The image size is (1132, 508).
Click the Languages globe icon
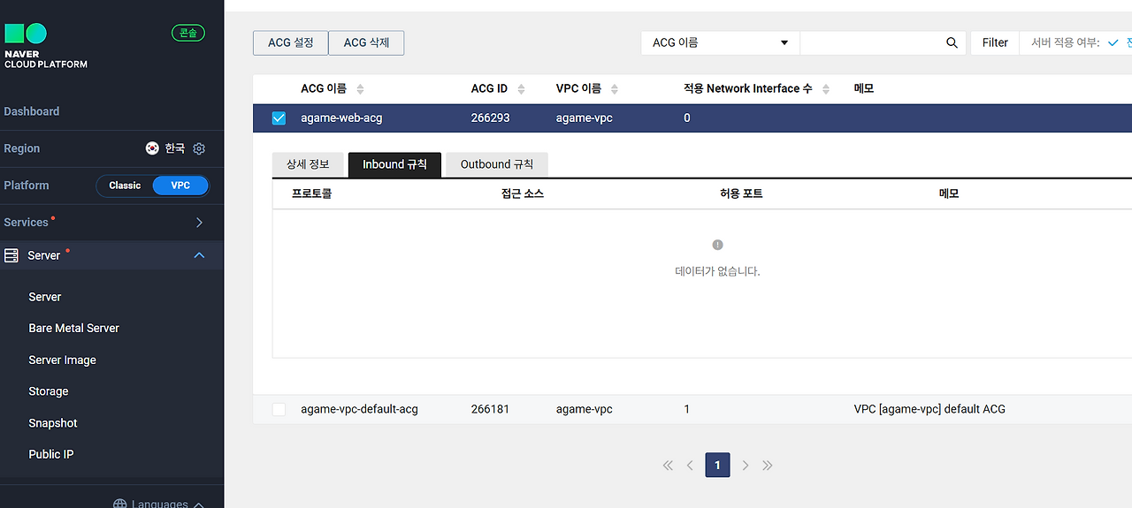[x=120, y=504]
